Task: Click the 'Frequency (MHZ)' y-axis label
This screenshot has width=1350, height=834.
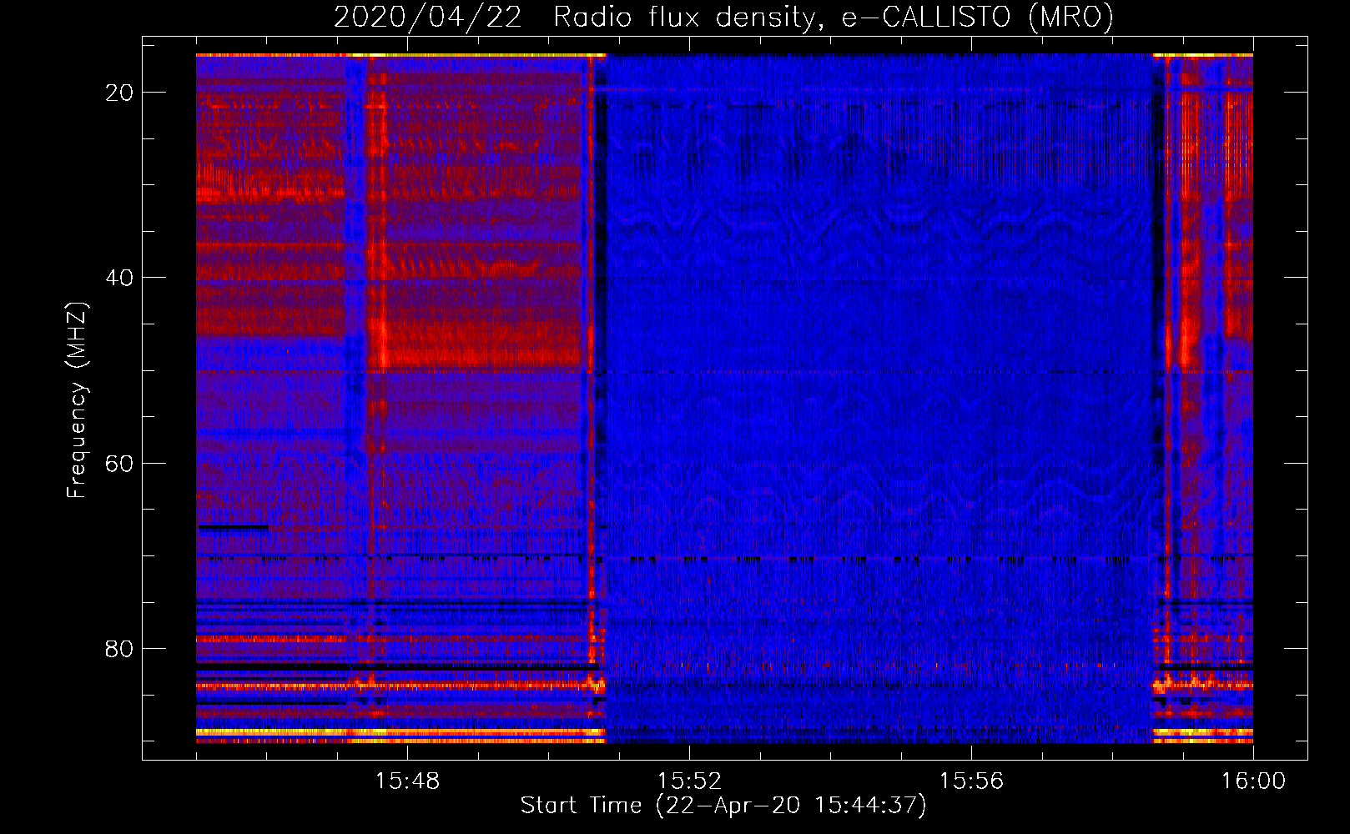Action: tap(77, 400)
